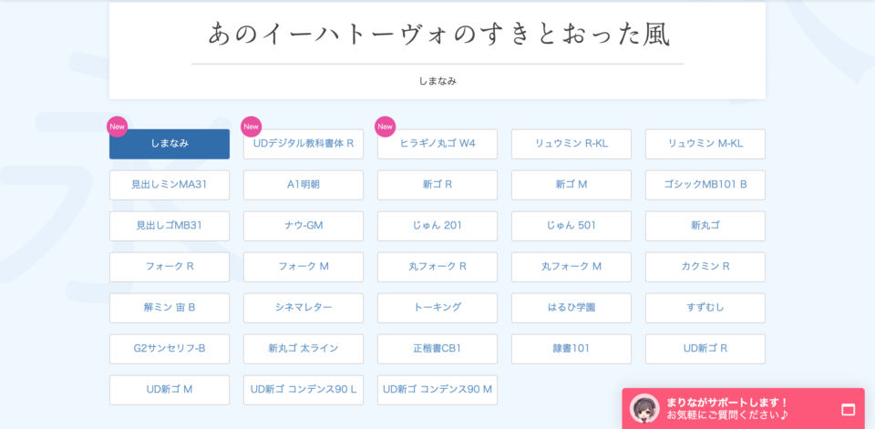
Task: Select the ヒラギノ丸ゴ W4 font
Action: 437,144
